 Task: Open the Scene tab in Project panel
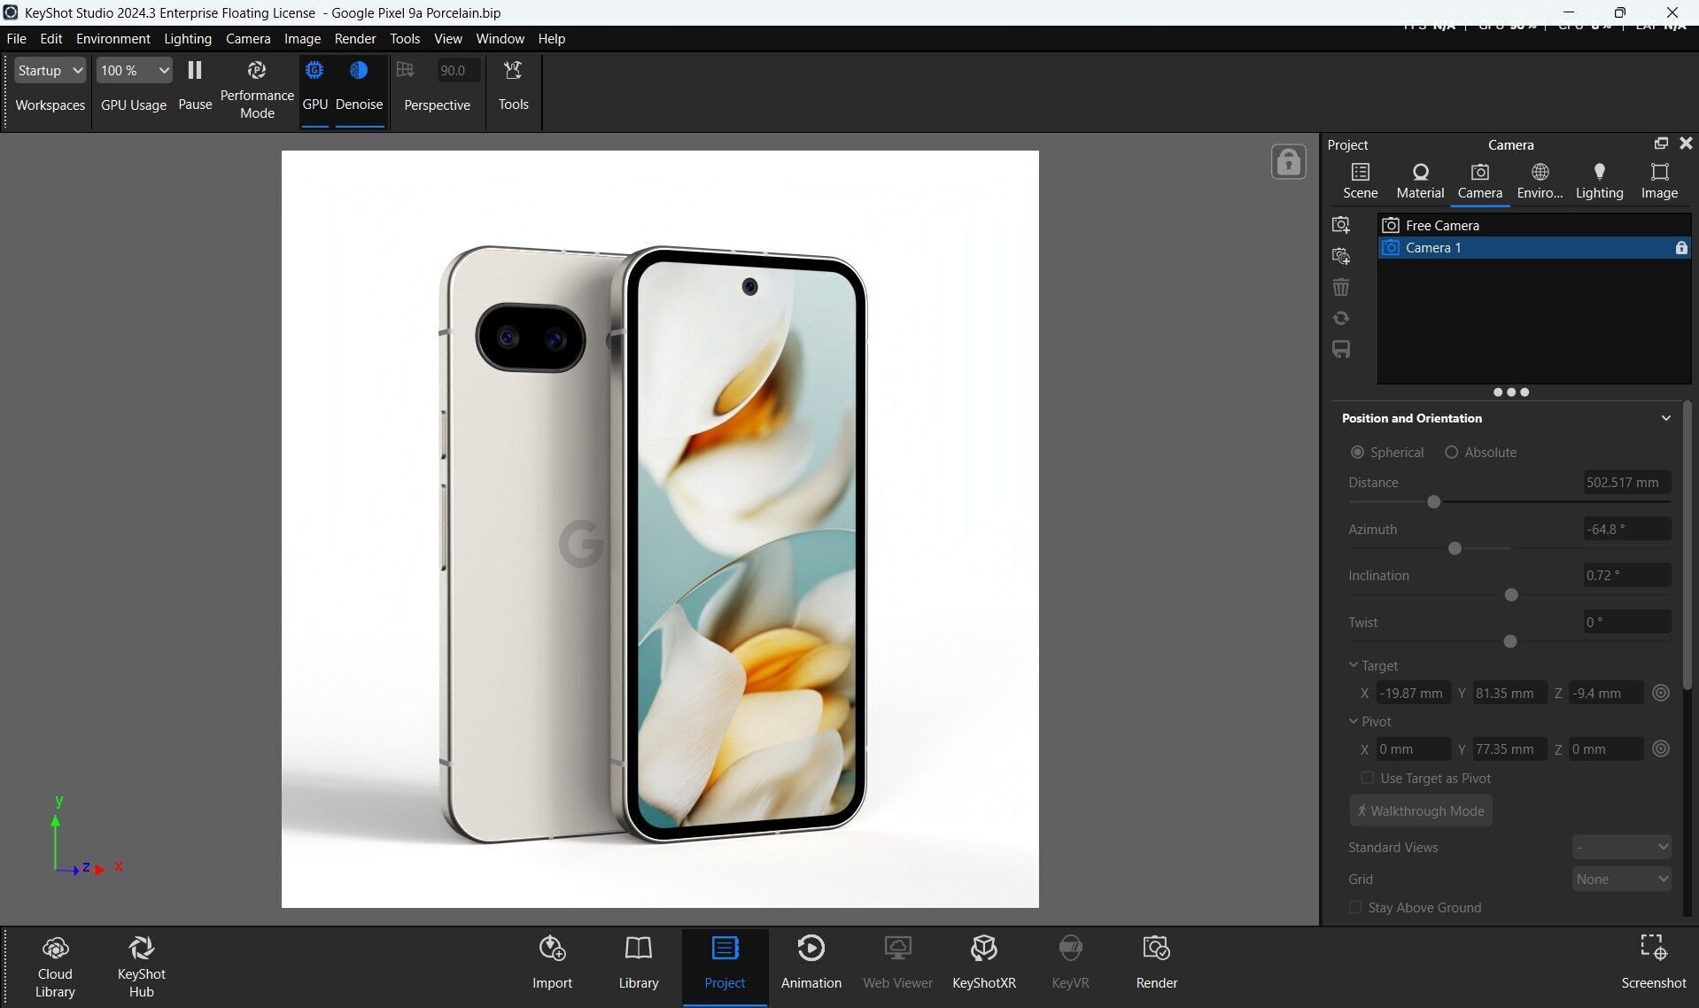click(1360, 181)
